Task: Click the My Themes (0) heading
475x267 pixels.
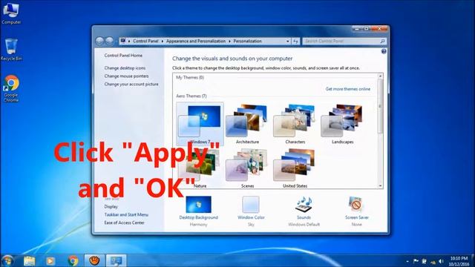Action: [190, 77]
